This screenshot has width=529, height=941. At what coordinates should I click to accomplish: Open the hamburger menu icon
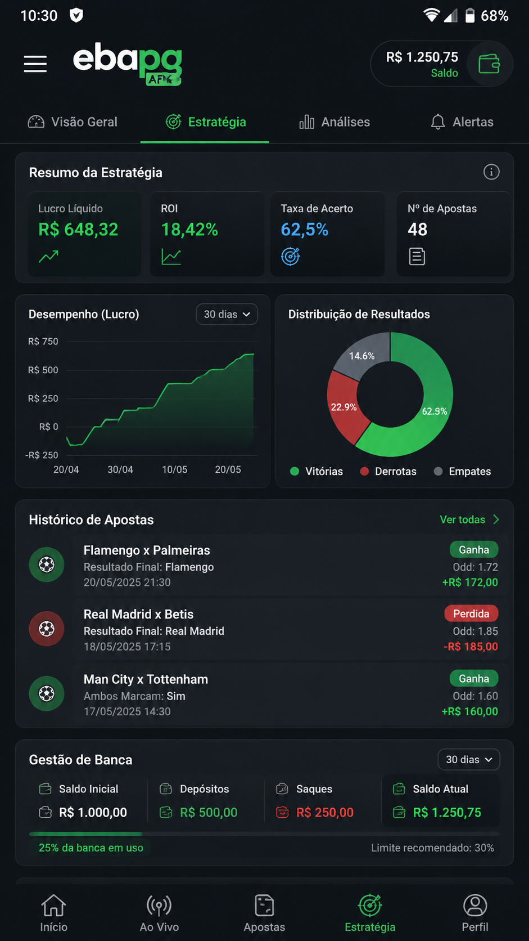point(35,64)
